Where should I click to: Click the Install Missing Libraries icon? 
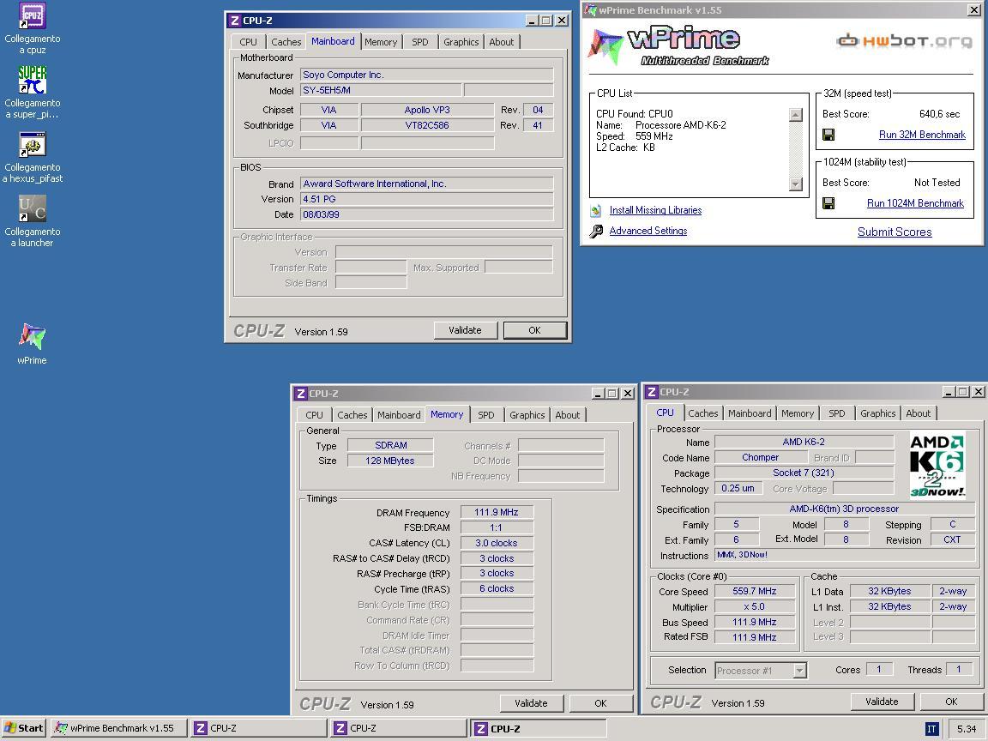[596, 210]
